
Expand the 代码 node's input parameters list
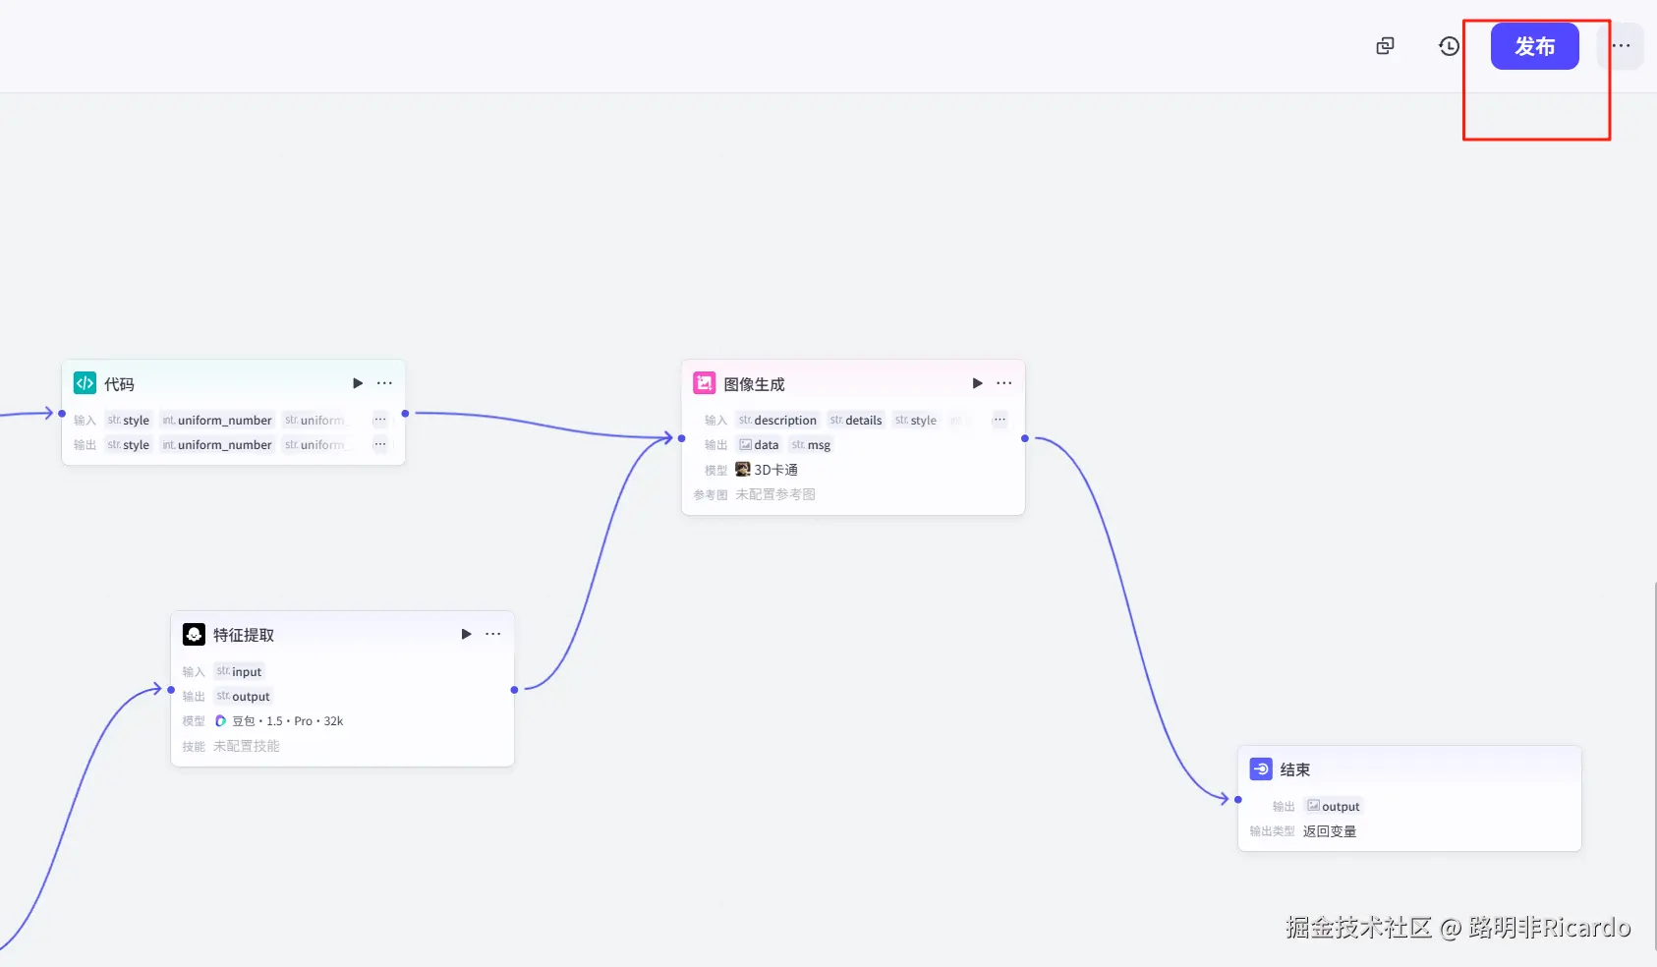(379, 420)
